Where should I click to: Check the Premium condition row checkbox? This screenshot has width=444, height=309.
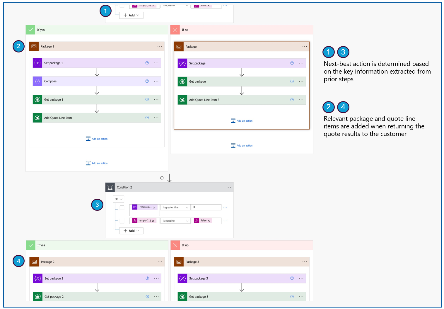122,208
